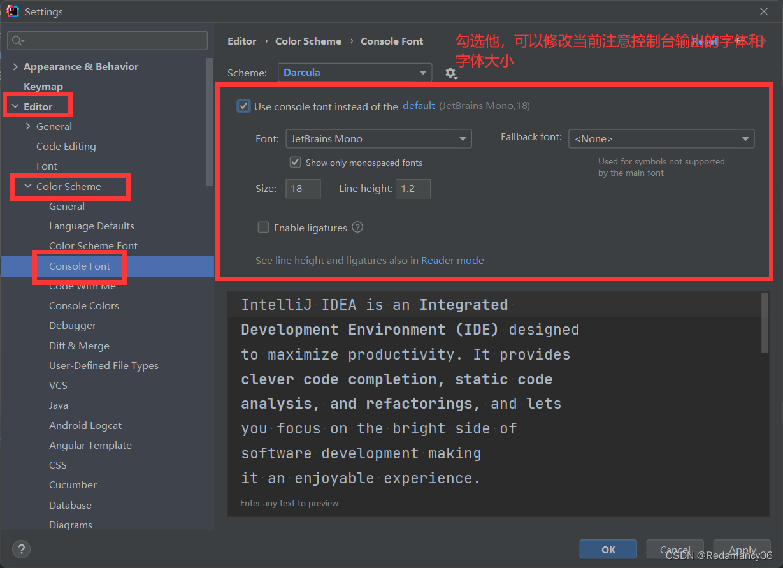Select Diagrams color scheme item

[71, 525]
